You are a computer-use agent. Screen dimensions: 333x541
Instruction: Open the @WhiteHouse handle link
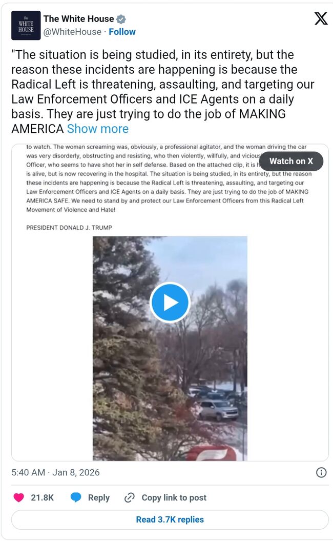coord(72,32)
